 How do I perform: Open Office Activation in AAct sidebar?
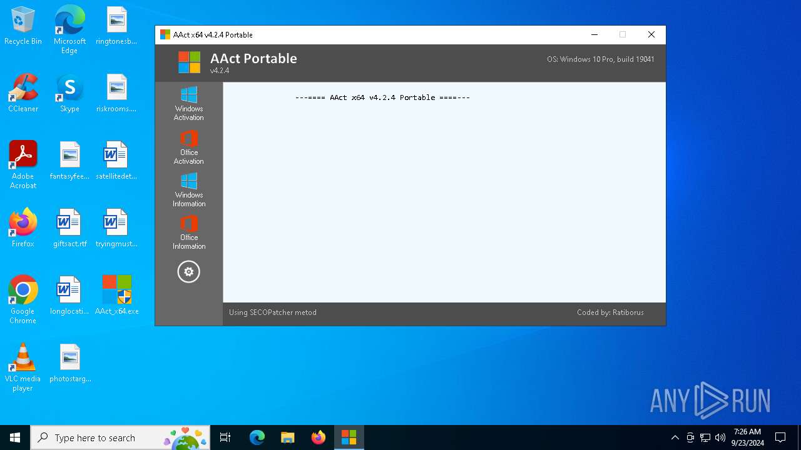click(x=188, y=147)
